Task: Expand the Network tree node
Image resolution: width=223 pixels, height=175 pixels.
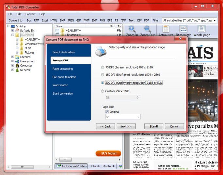Action: (13, 70)
